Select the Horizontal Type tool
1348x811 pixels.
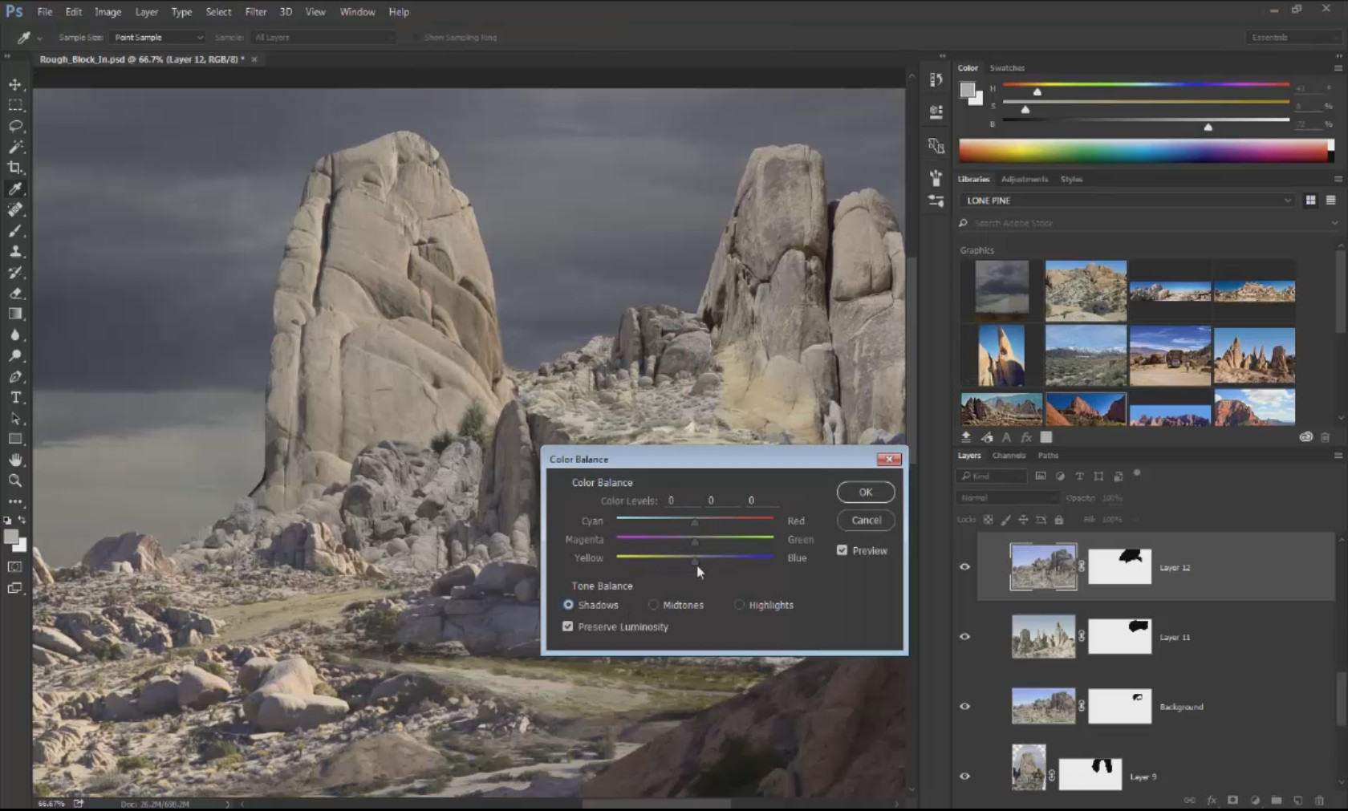(x=15, y=398)
